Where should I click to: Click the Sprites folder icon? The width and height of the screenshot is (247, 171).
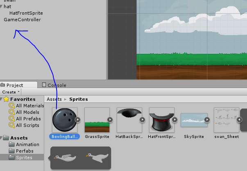coord(11,158)
